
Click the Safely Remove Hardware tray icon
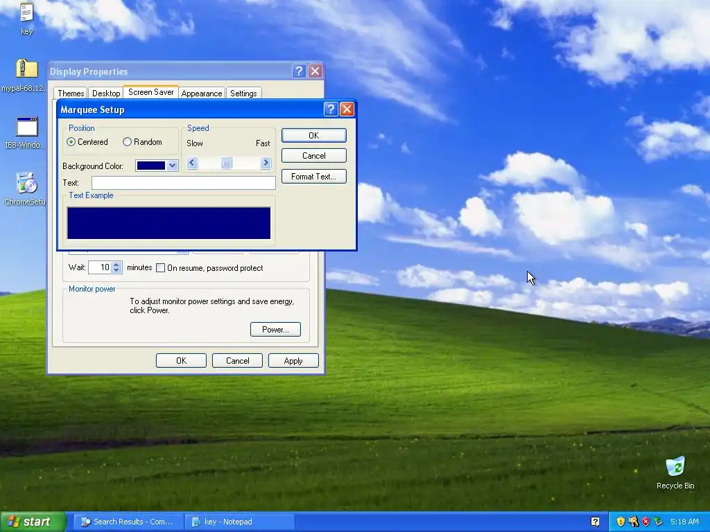coord(659,522)
